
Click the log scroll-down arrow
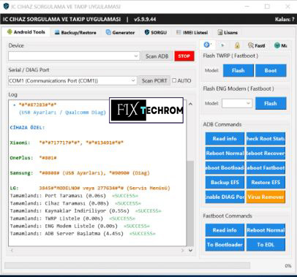coord(190,250)
